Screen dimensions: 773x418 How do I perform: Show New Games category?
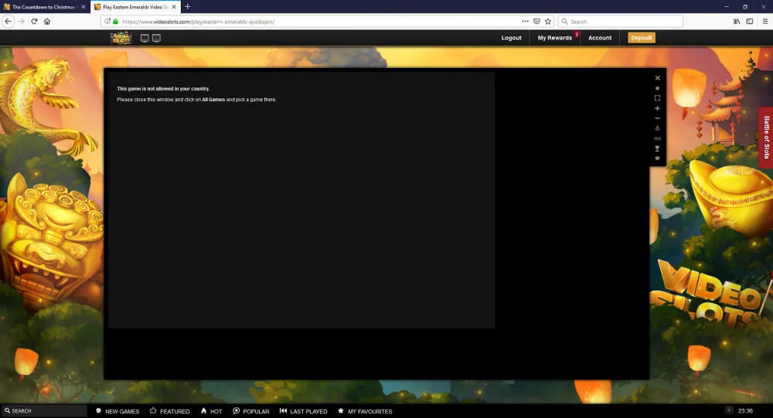click(117, 411)
